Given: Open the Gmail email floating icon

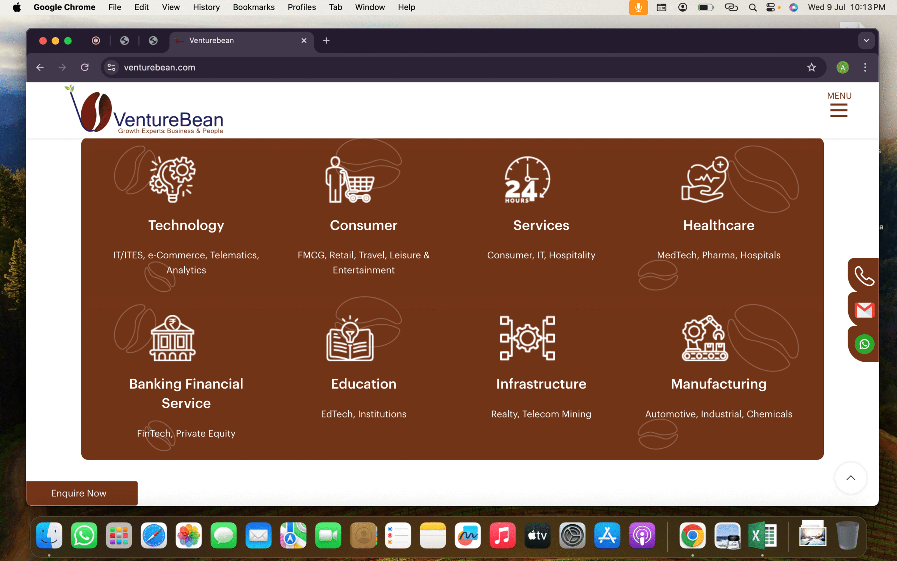Looking at the screenshot, I should [x=864, y=310].
